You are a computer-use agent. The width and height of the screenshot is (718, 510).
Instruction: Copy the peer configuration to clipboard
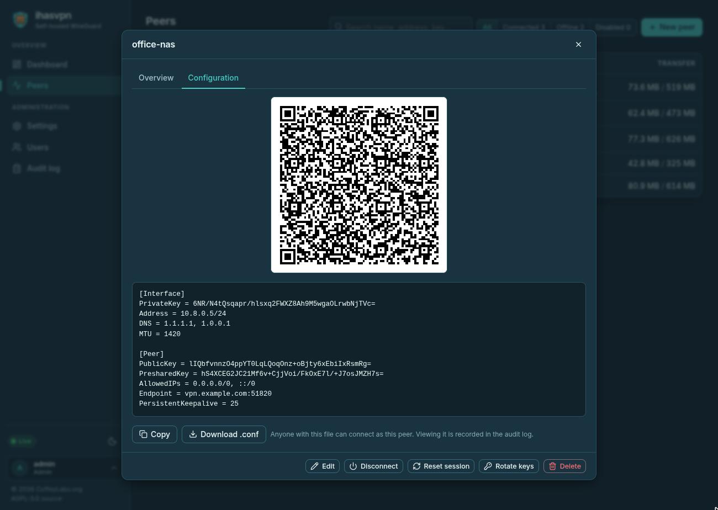point(155,434)
